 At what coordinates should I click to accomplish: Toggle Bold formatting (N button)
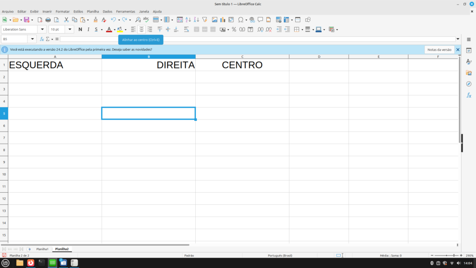click(x=80, y=29)
